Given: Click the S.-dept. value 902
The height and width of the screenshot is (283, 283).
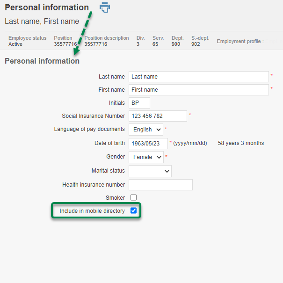Looking at the screenshot, I should click(x=196, y=44).
